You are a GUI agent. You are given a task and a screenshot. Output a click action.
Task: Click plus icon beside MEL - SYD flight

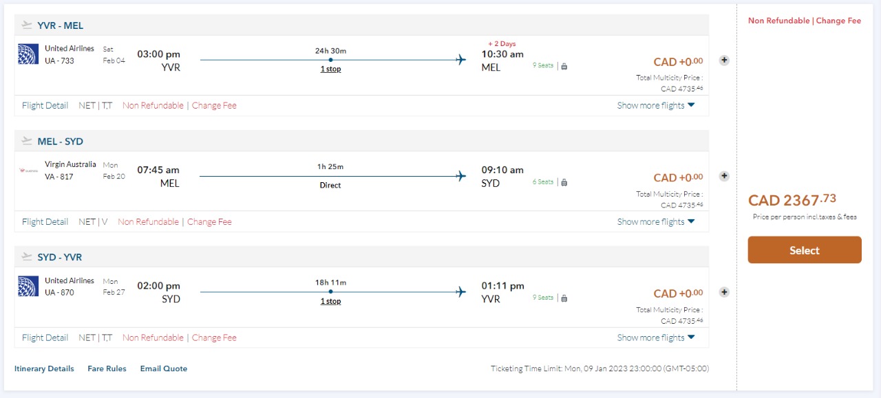pos(724,176)
